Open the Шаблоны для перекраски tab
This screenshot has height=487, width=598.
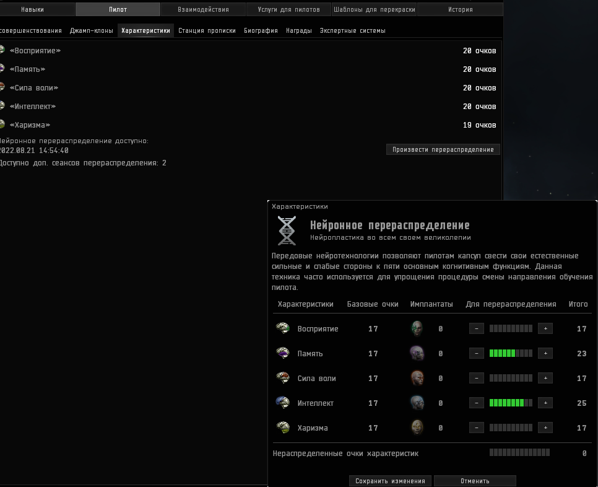pyautogui.click(x=374, y=9)
